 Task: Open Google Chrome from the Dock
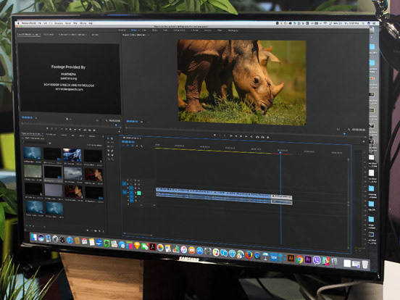click(299, 259)
